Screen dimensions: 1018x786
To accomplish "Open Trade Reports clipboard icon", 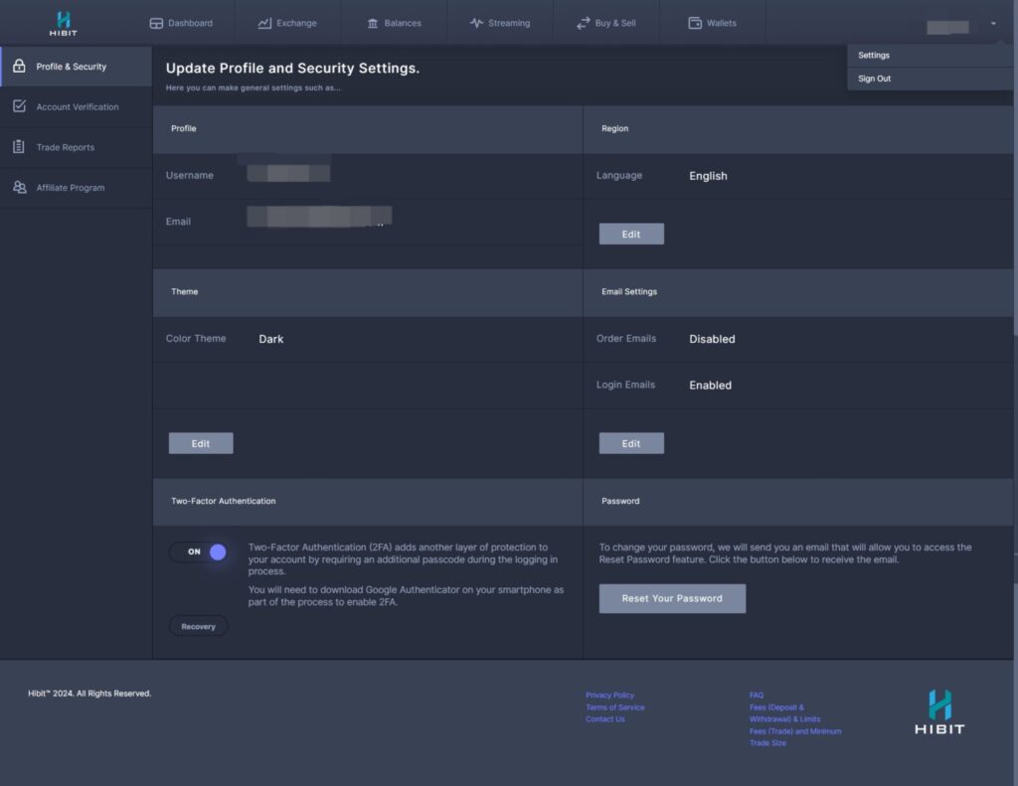I will pos(19,147).
